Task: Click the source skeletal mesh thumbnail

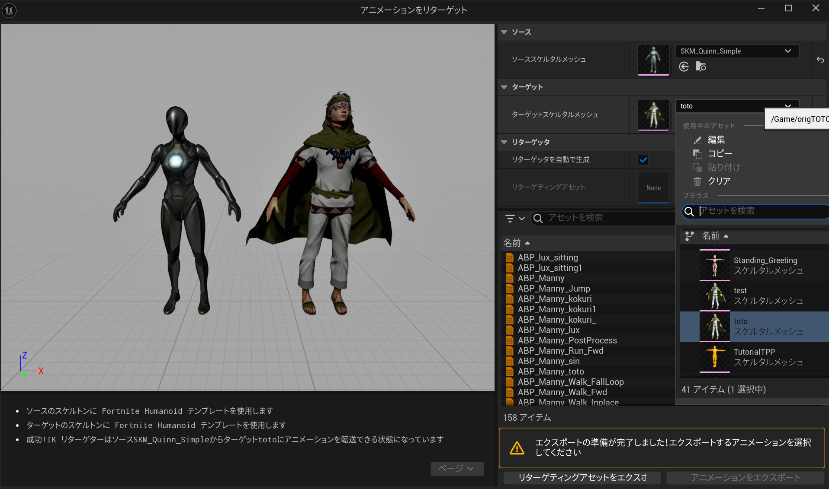Action: pos(653,60)
